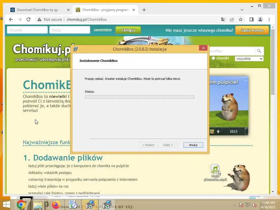Viewport: 280px width, 210px height.
Task: Click the translate page icon
Action: coord(223,19)
